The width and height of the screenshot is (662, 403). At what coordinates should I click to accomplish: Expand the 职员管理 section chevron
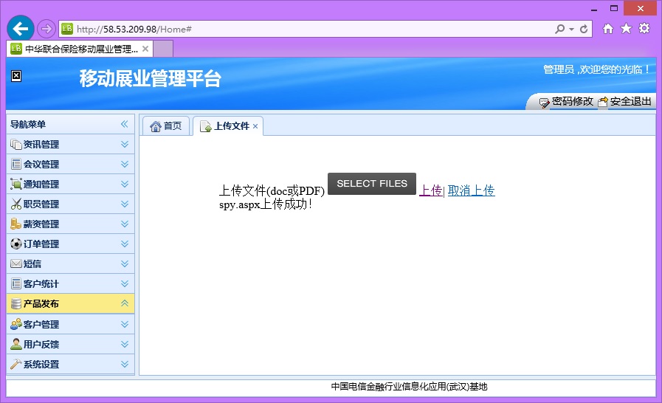pyautogui.click(x=125, y=204)
